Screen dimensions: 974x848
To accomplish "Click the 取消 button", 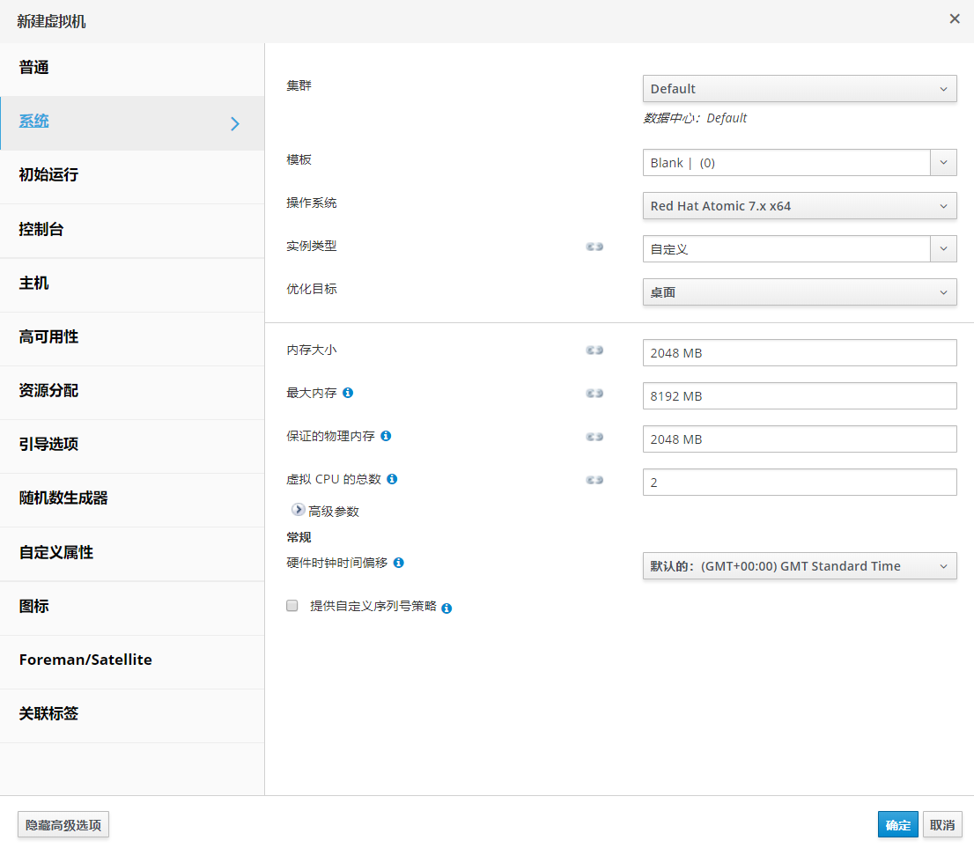I will (x=942, y=824).
